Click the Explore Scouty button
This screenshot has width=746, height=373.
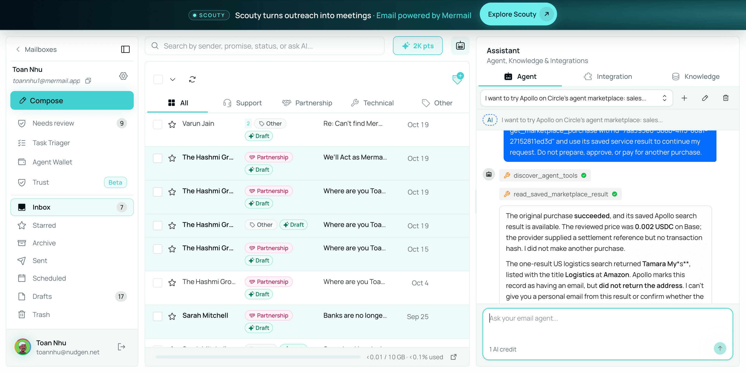[518, 14]
